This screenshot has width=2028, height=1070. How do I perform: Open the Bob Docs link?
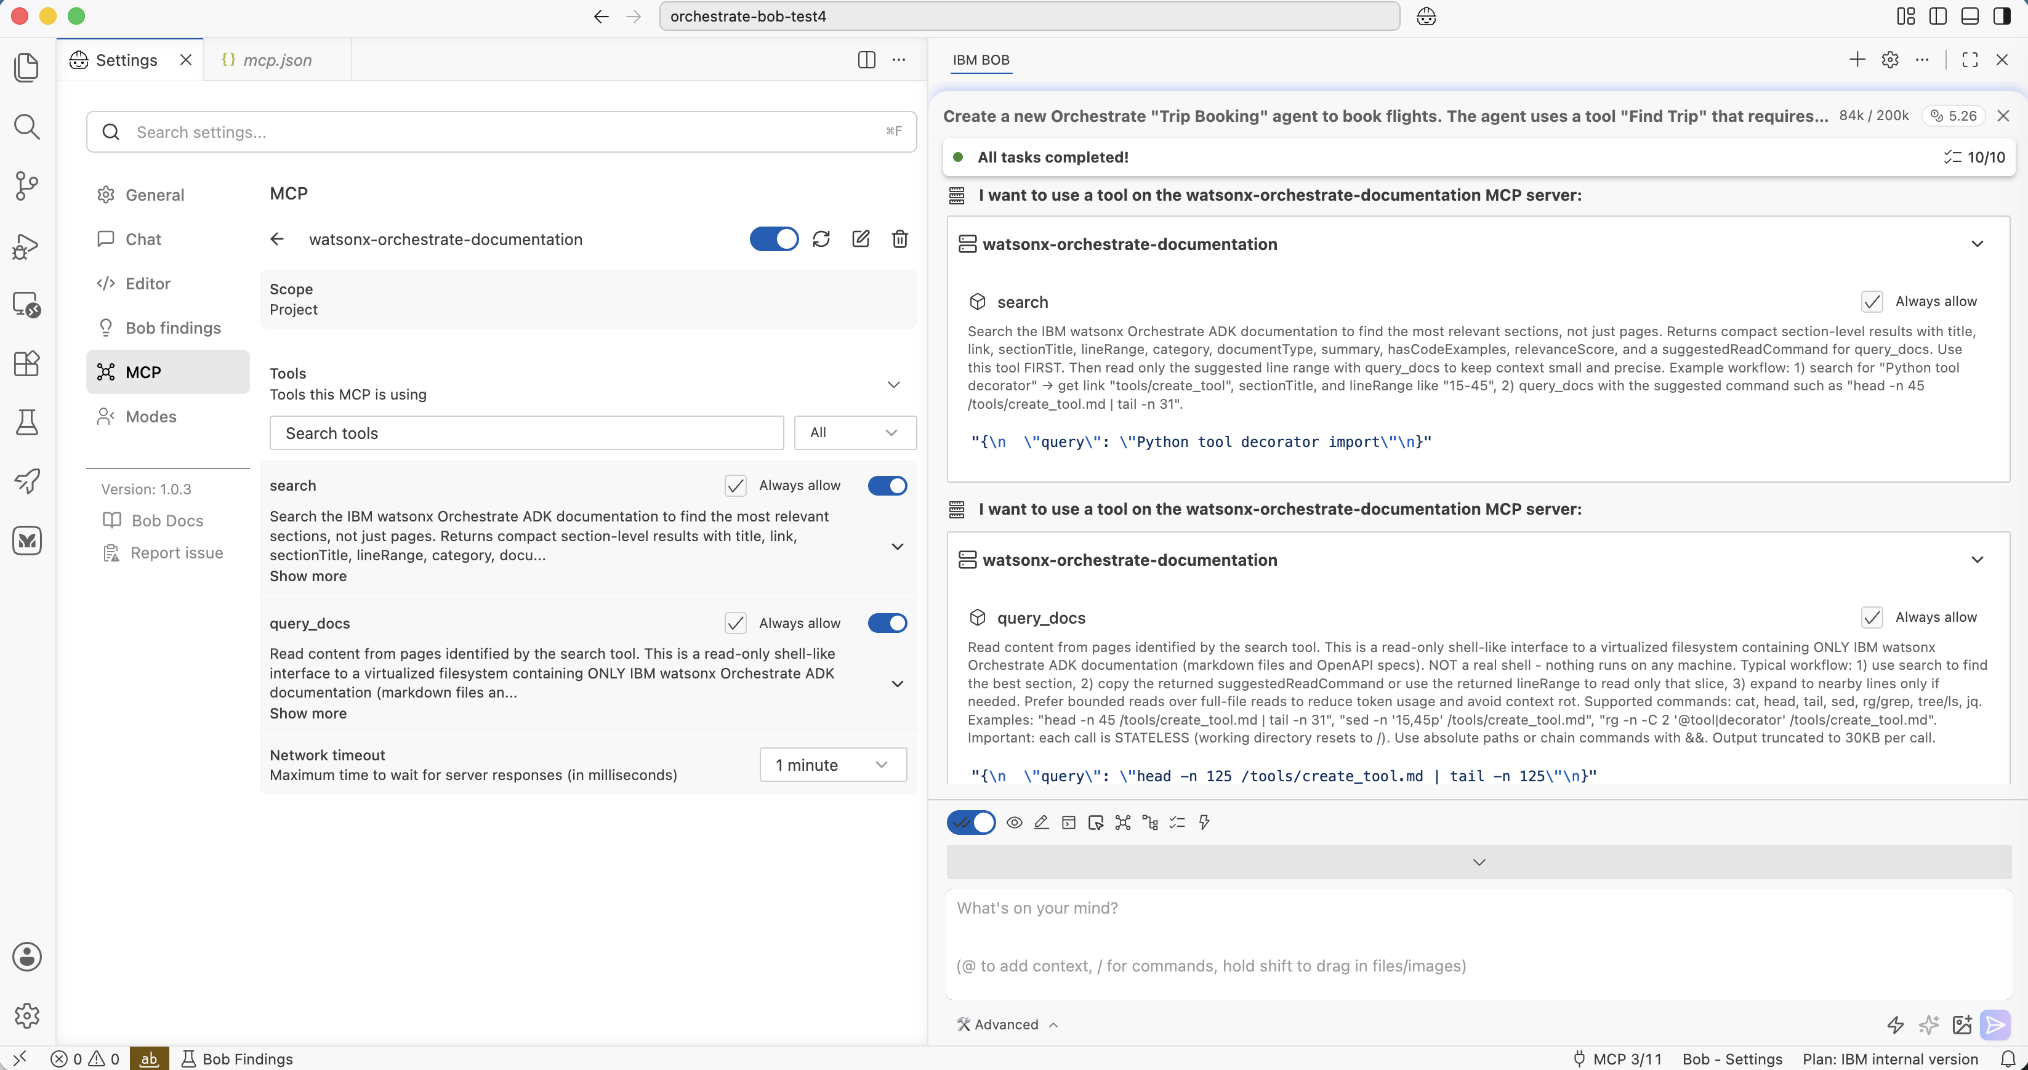coord(167,520)
